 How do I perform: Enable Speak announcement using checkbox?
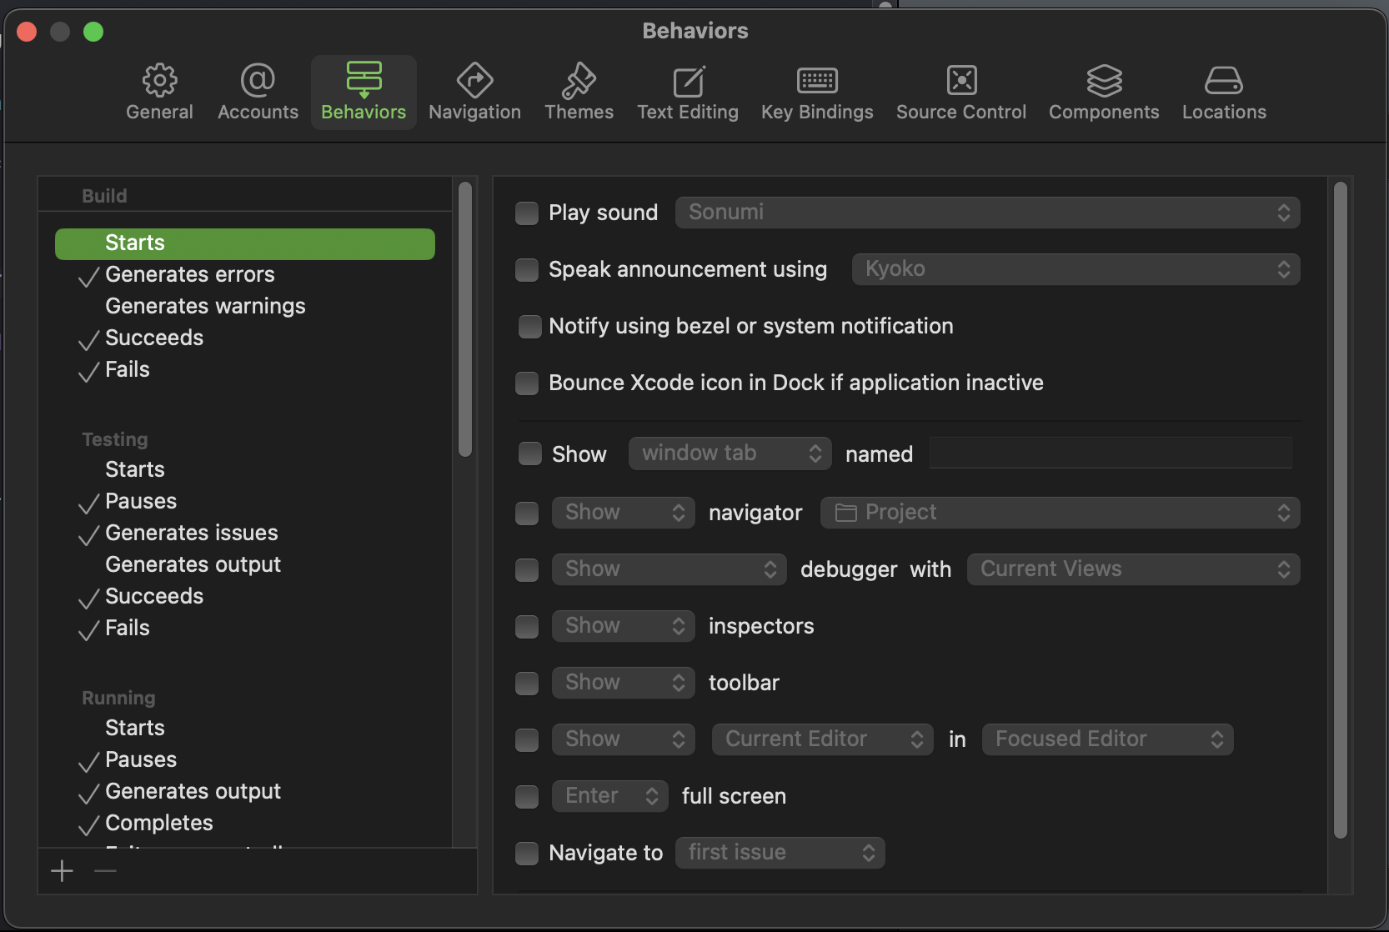pos(527,270)
